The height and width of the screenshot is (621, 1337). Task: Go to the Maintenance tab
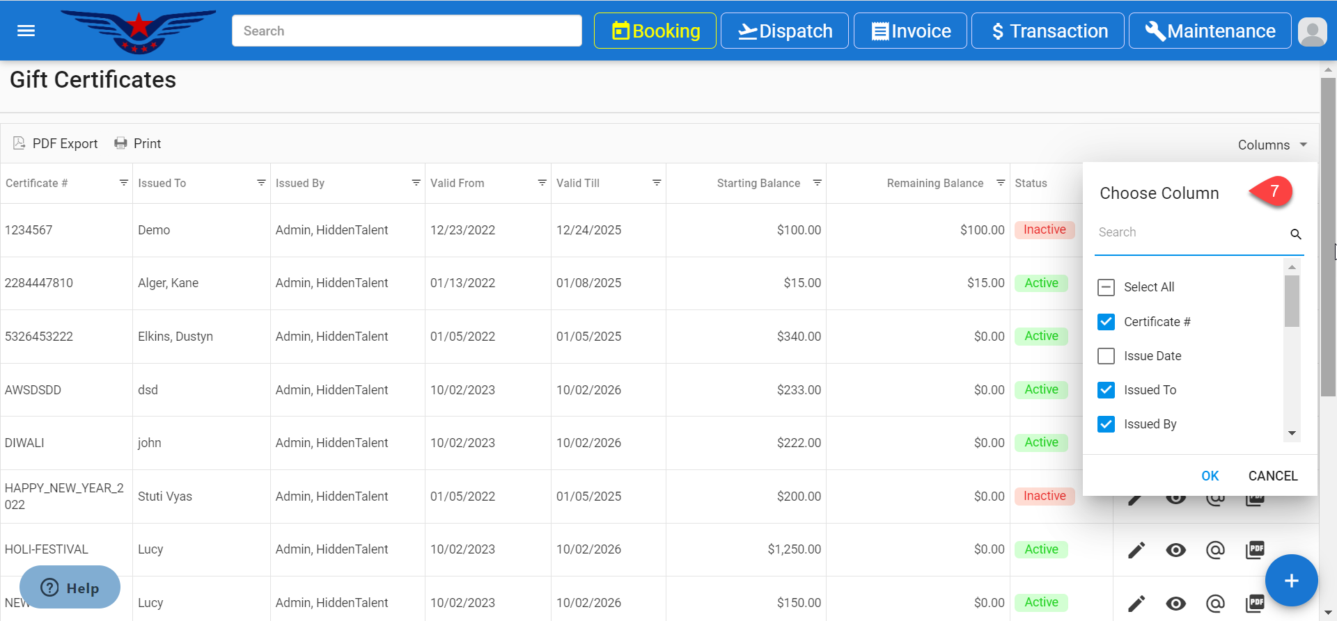pos(1210,31)
